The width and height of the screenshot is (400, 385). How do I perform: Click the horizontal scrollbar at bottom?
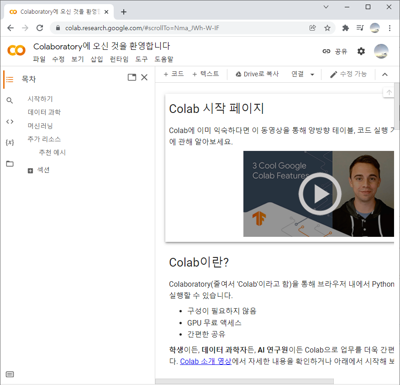pyautogui.click(x=244, y=381)
